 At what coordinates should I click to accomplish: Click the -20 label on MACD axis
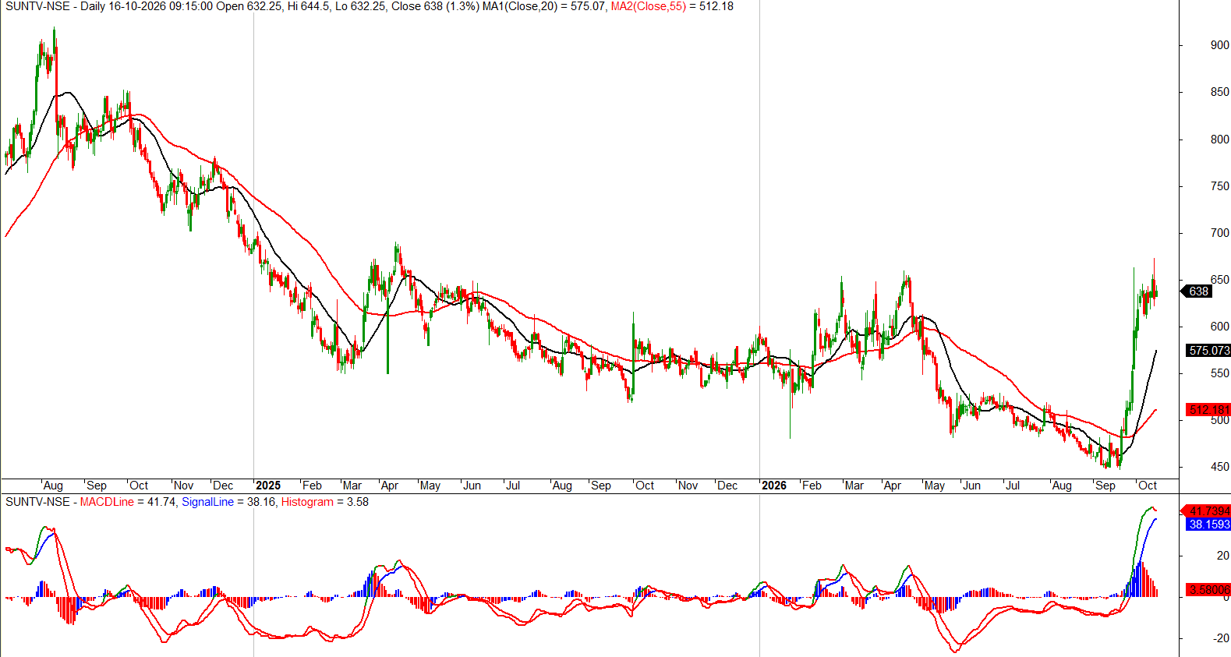click(1221, 638)
